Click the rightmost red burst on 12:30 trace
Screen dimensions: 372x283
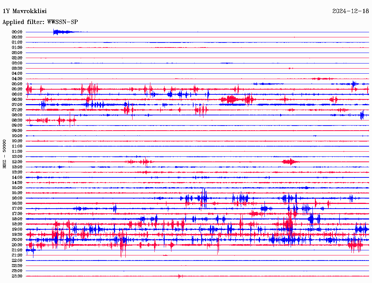click(290, 162)
